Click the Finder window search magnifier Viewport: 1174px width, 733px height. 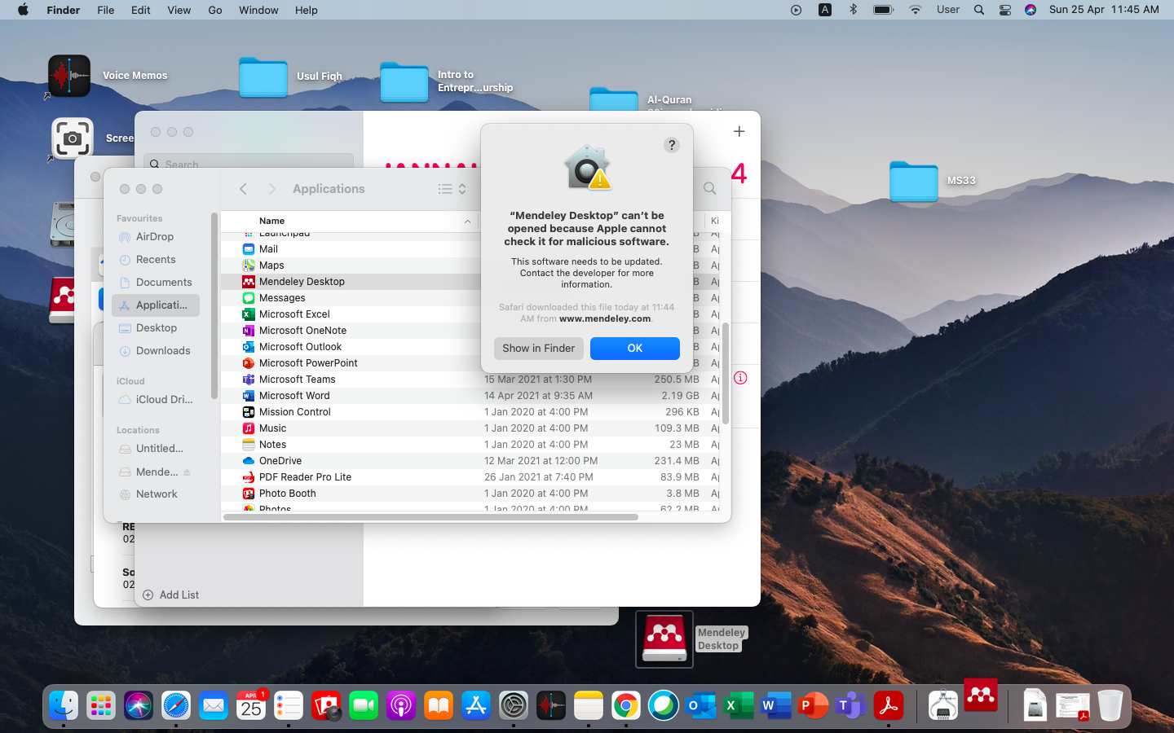click(x=710, y=189)
